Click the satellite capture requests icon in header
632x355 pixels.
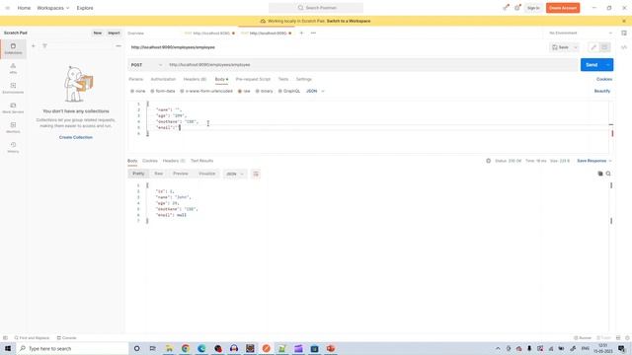pos(506,8)
